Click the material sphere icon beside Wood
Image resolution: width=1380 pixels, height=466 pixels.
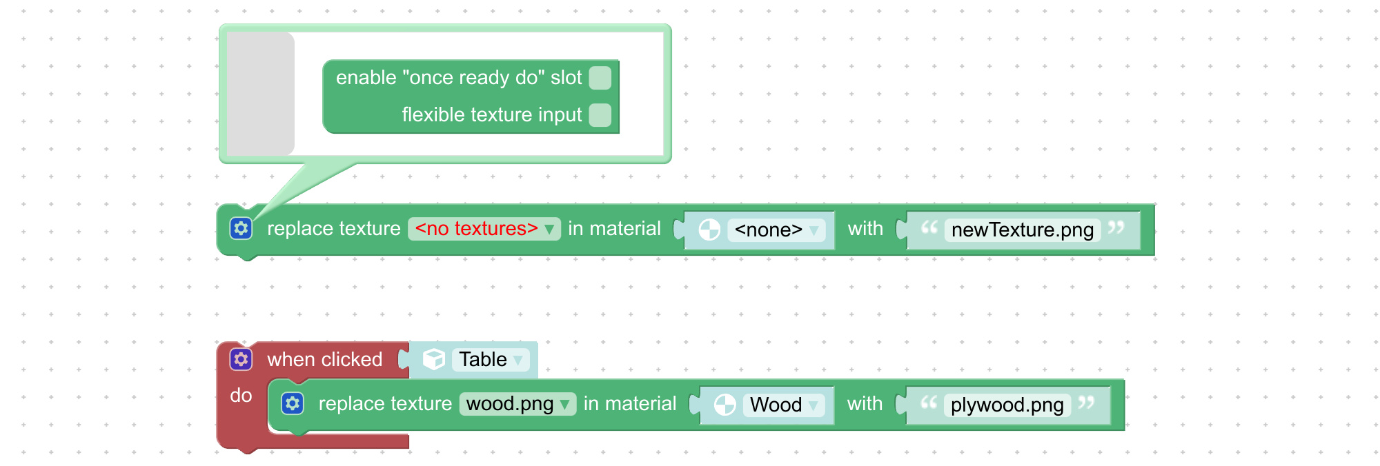pyautogui.click(x=725, y=405)
